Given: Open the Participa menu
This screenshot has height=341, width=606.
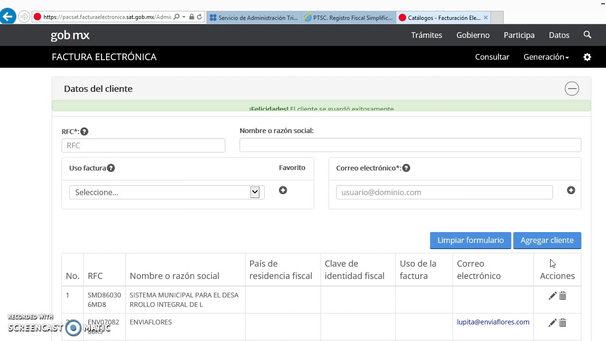Looking at the screenshot, I should 519,35.
